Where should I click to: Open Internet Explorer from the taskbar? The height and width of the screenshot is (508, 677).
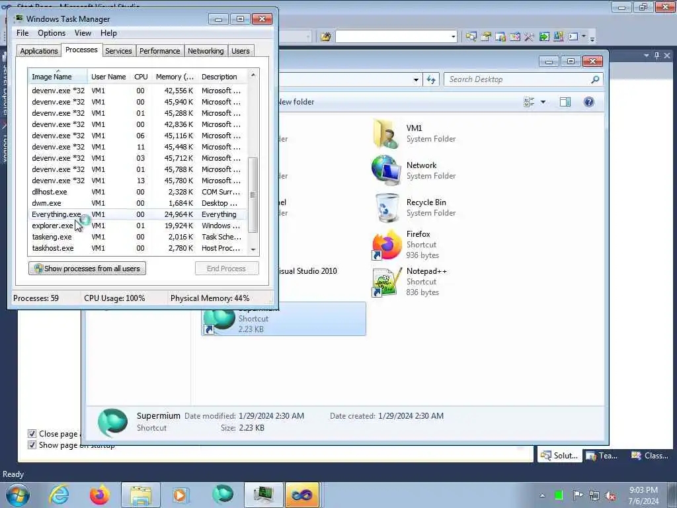click(59, 495)
